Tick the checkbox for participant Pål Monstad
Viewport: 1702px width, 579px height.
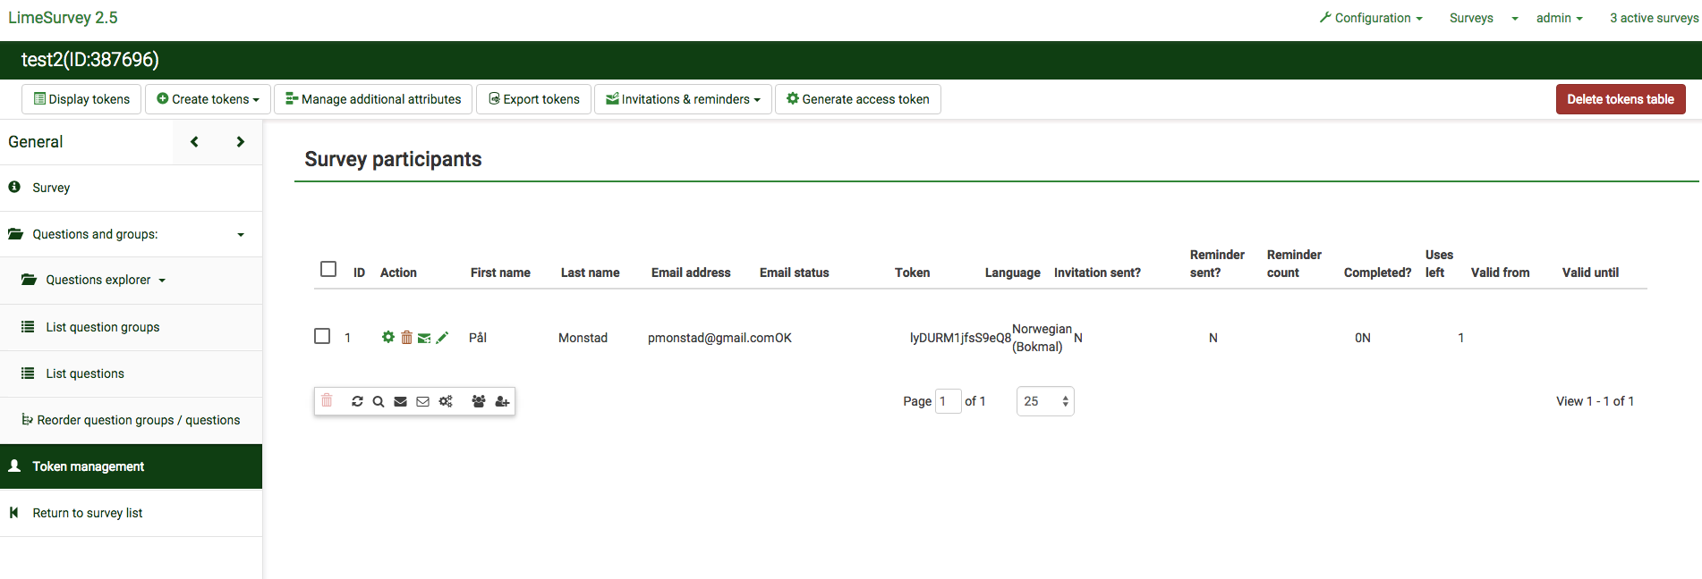pos(322,336)
